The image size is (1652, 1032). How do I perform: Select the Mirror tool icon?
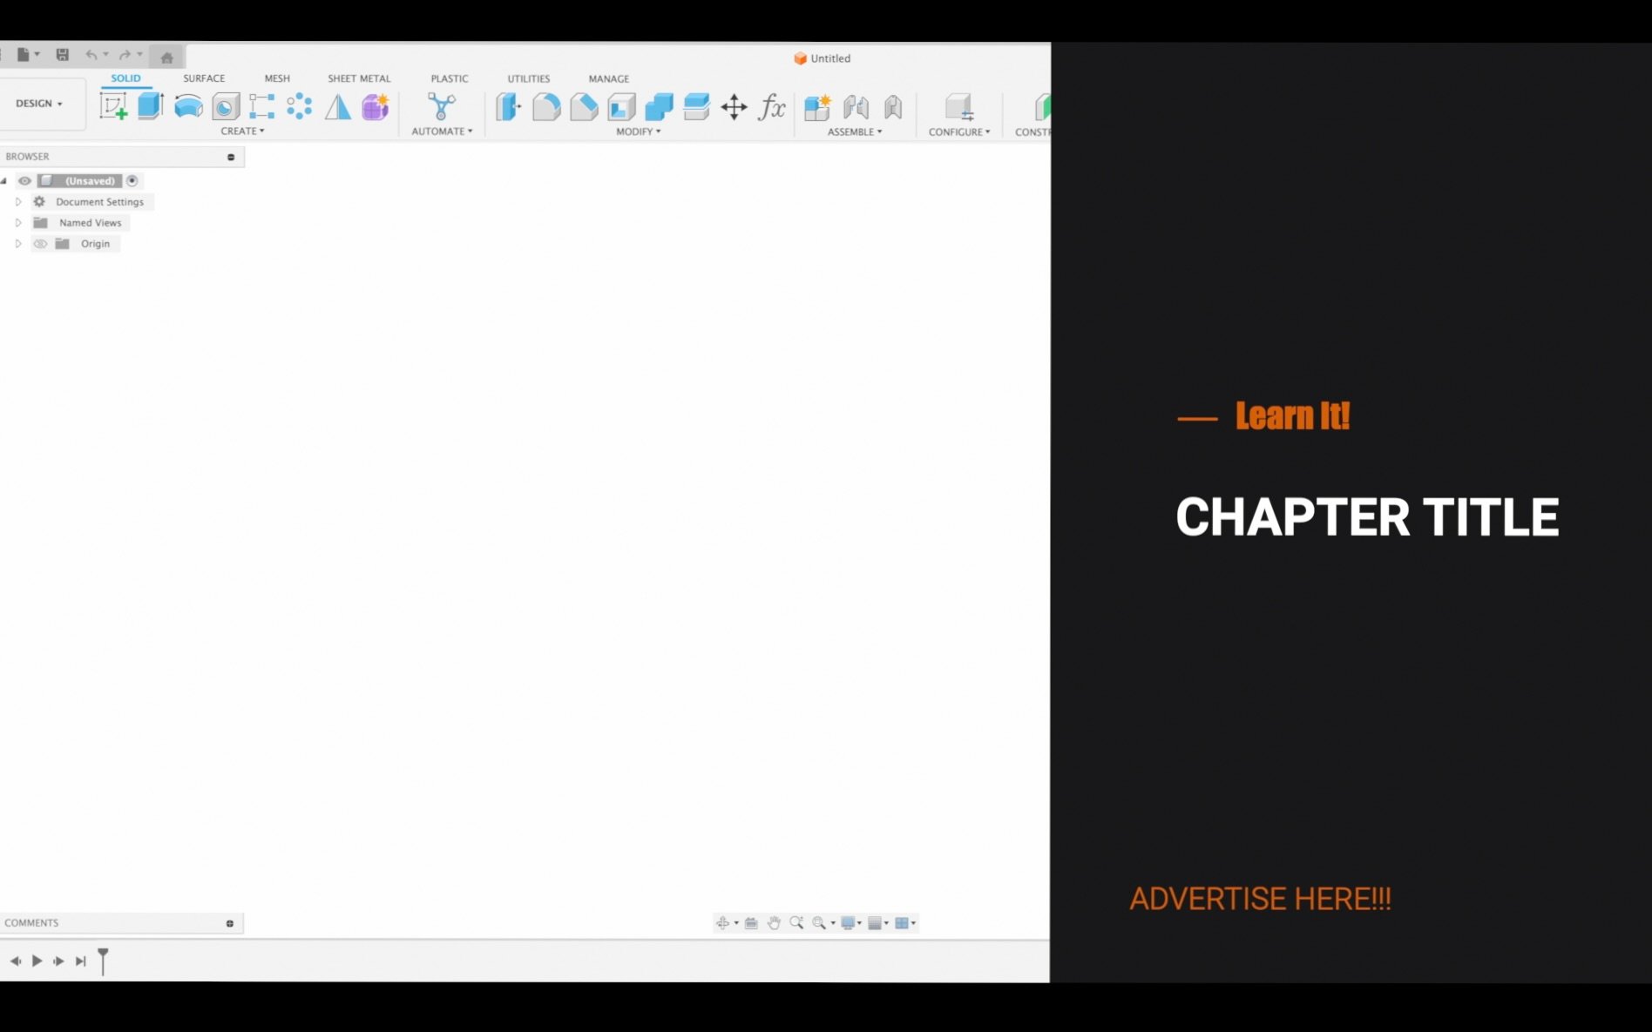point(338,106)
